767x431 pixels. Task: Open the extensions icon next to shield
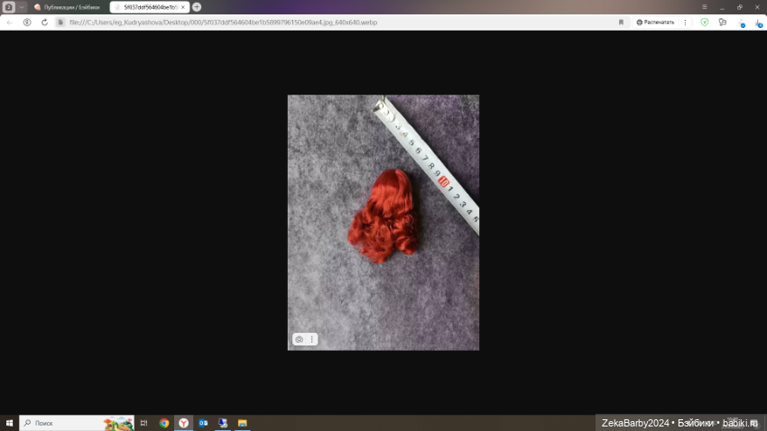(723, 22)
